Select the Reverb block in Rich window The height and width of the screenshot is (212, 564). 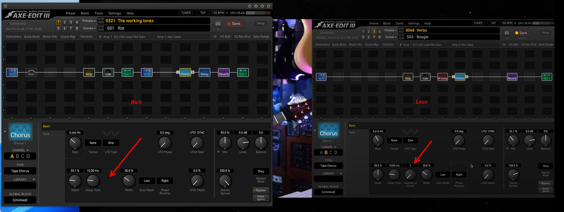pos(224,72)
